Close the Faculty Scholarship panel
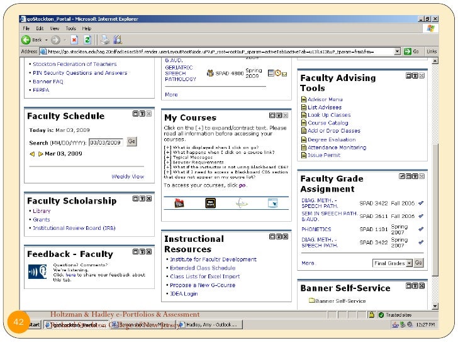This screenshot has height=343, width=458. [x=149, y=199]
